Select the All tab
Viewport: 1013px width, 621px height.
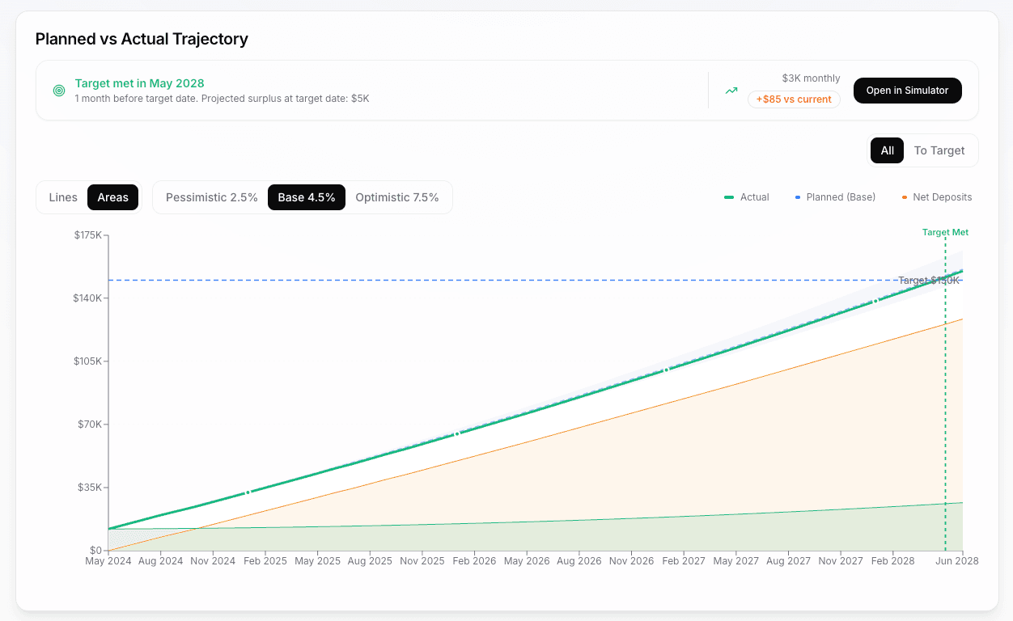click(x=887, y=150)
